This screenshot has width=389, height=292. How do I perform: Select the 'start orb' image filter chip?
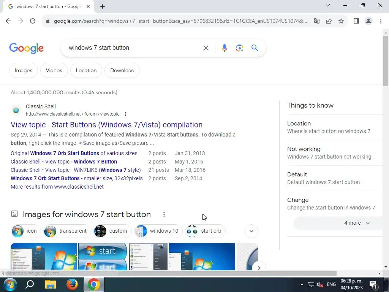click(x=205, y=231)
